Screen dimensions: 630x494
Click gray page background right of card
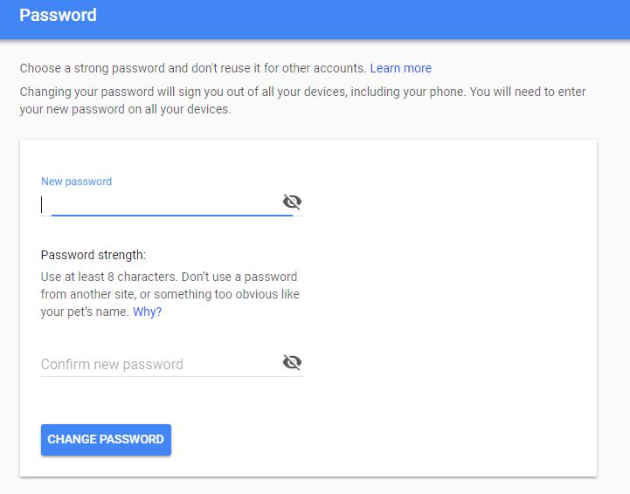point(613,305)
